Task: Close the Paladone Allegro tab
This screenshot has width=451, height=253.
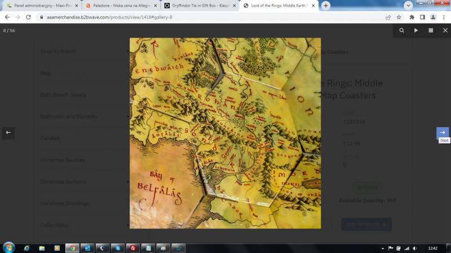Action: (x=156, y=6)
